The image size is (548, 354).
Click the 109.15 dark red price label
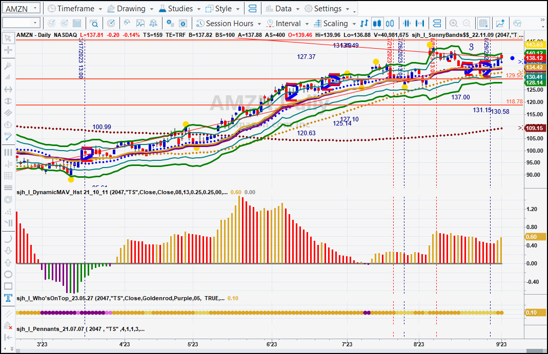point(534,128)
